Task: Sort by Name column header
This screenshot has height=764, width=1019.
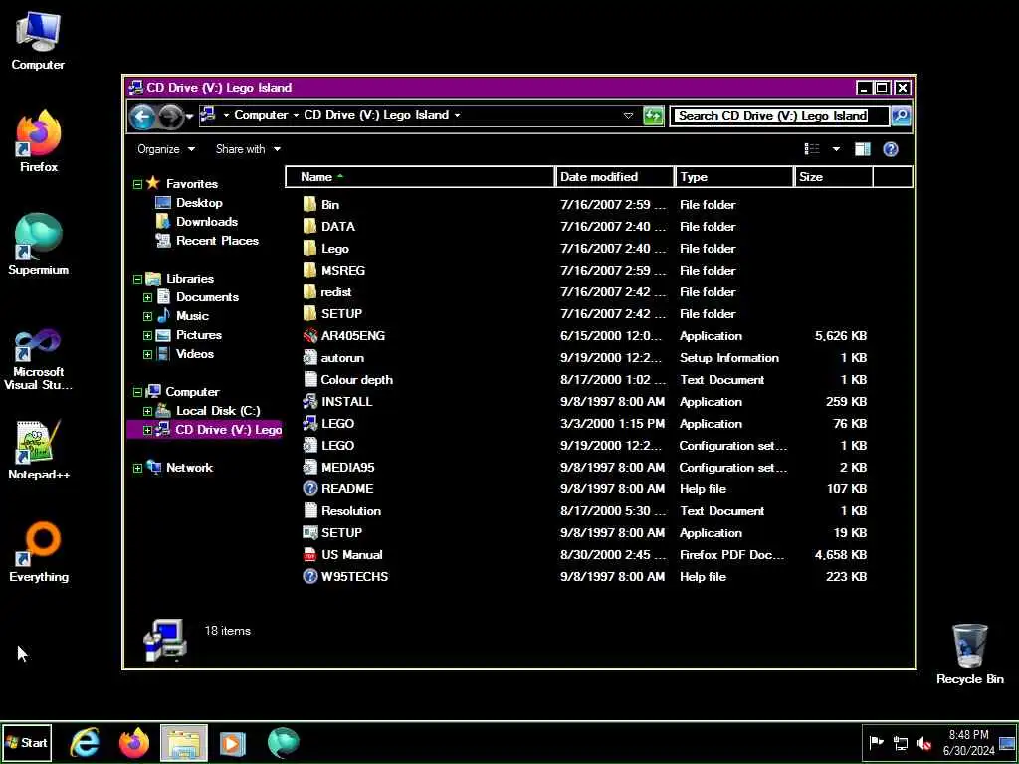Action: click(420, 177)
